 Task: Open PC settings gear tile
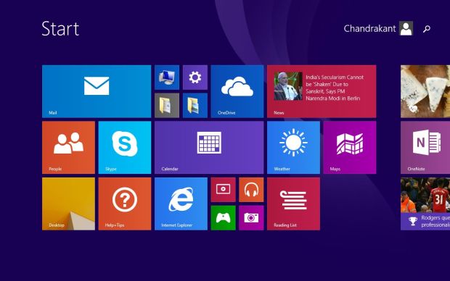pyautogui.click(x=195, y=77)
